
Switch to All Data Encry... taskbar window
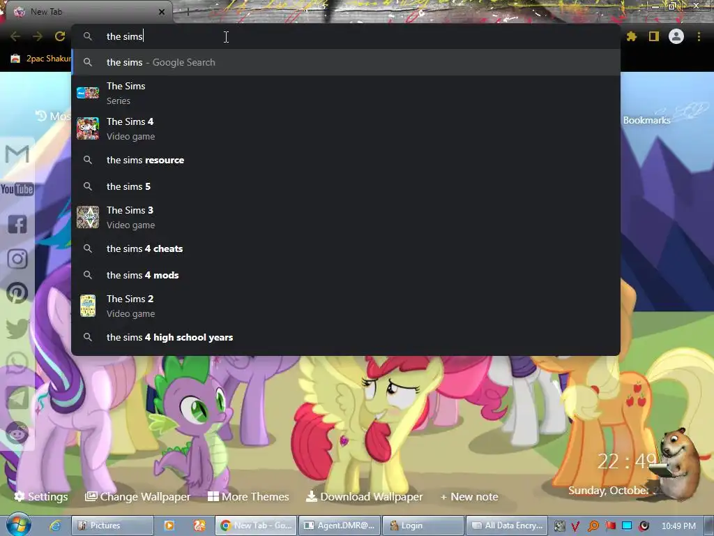point(507,526)
